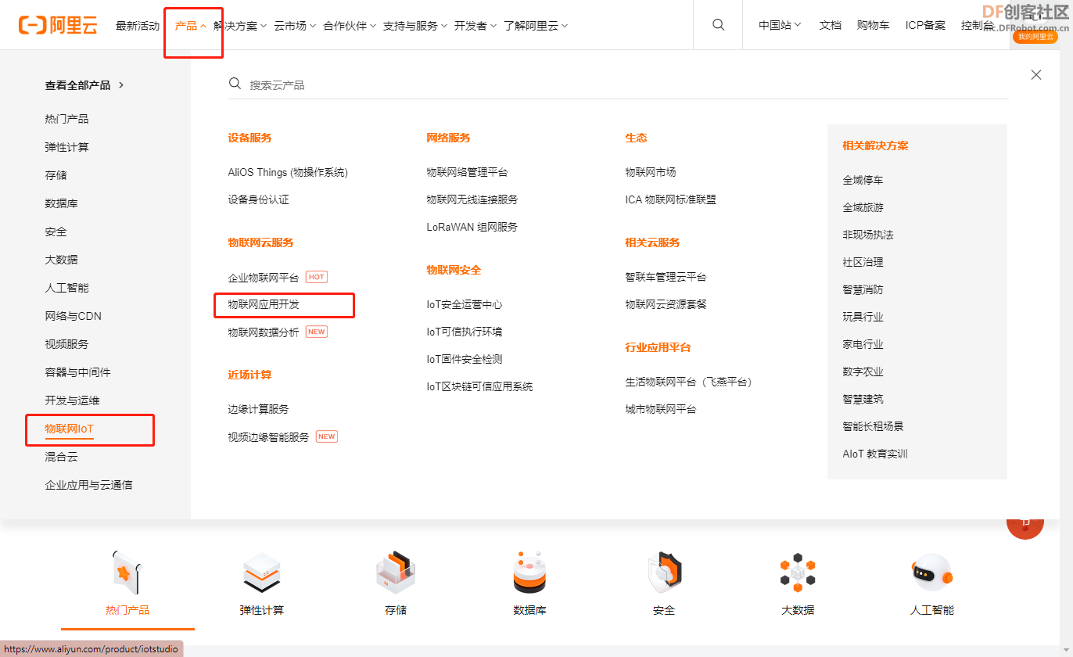The width and height of the screenshot is (1073, 657).
Task: Select the 热门产品 star icon
Action: click(x=127, y=572)
